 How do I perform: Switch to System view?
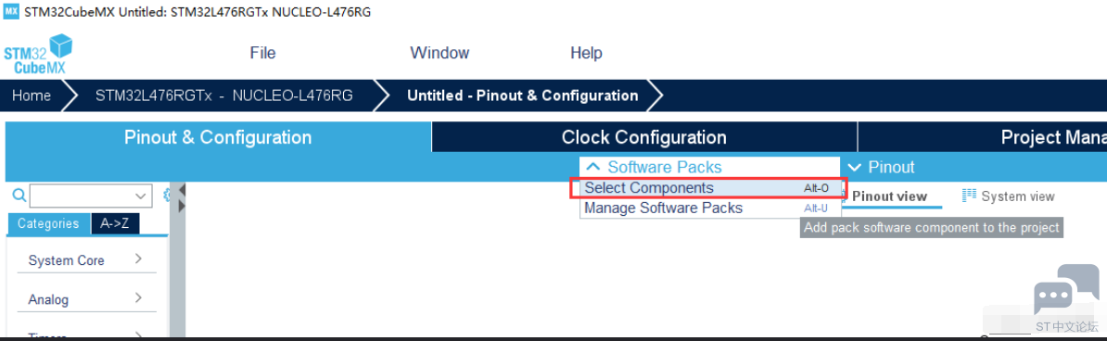tap(1009, 196)
